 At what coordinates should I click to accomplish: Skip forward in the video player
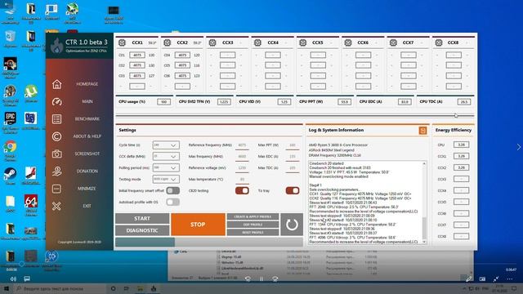click(x=275, y=279)
